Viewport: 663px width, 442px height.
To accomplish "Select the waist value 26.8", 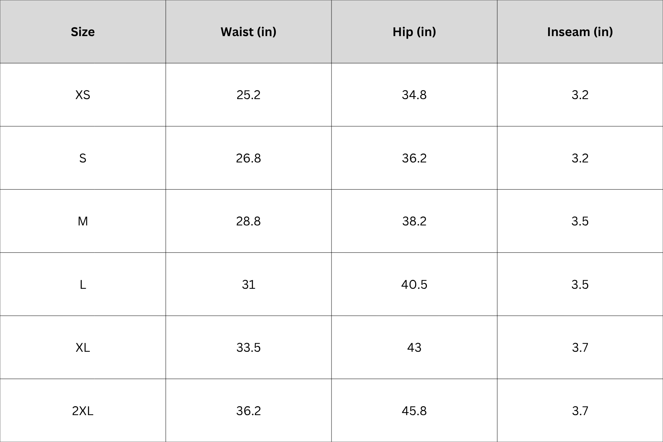I will [248, 158].
